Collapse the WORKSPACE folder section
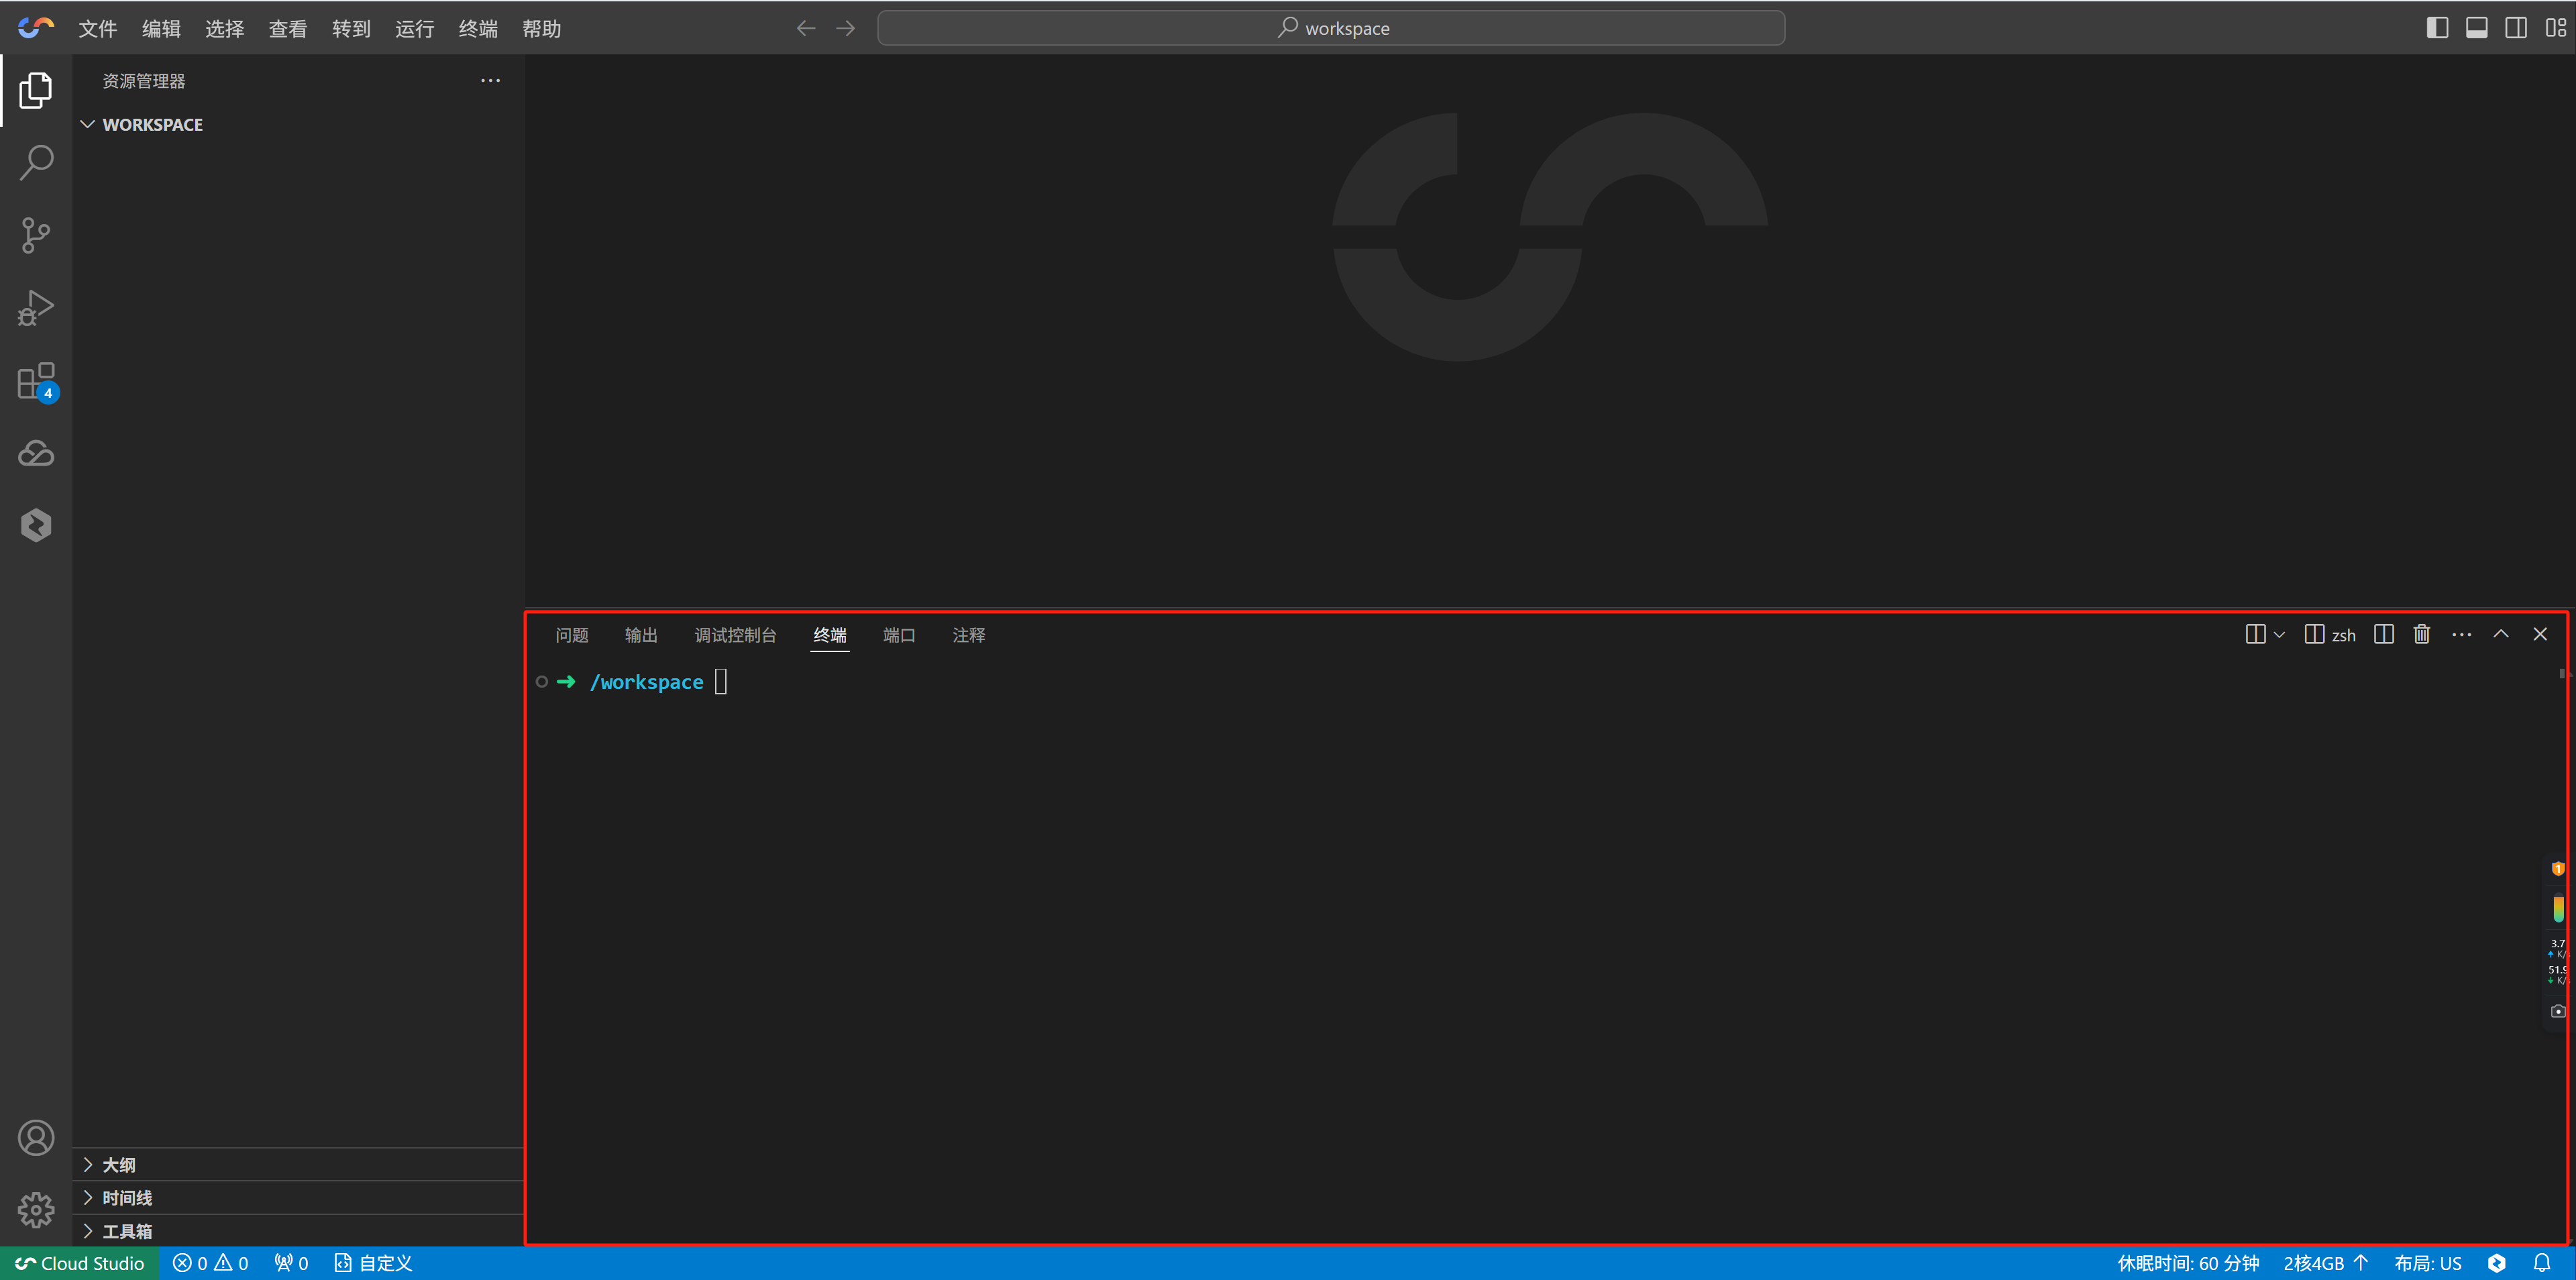The width and height of the screenshot is (2576, 1280). (x=298, y=125)
